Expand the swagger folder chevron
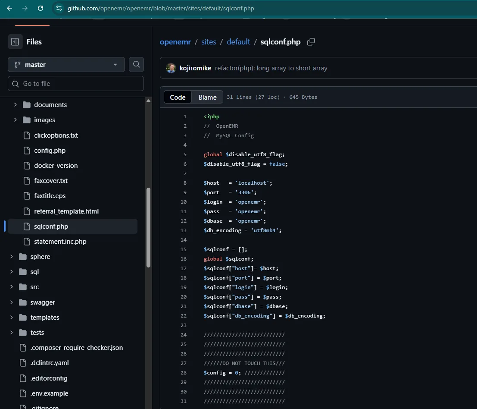The width and height of the screenshot is (477, 409). point(12,302)
